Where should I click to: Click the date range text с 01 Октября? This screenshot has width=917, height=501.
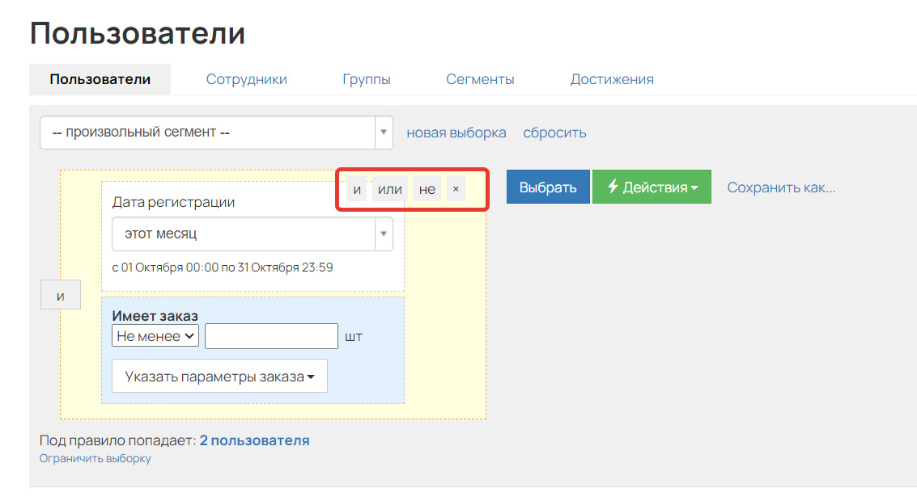[x=223, y=267]
